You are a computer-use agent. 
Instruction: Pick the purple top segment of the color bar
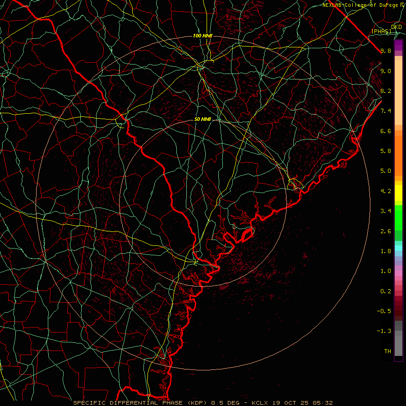398,45
